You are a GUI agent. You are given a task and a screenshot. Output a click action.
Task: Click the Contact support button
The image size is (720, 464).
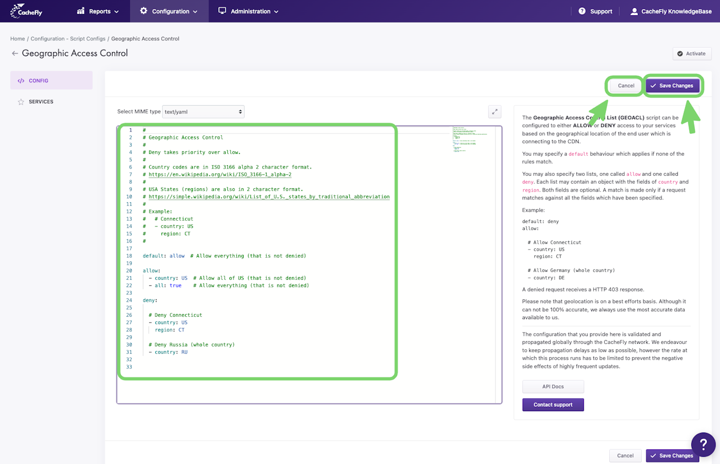click(553, 404)
